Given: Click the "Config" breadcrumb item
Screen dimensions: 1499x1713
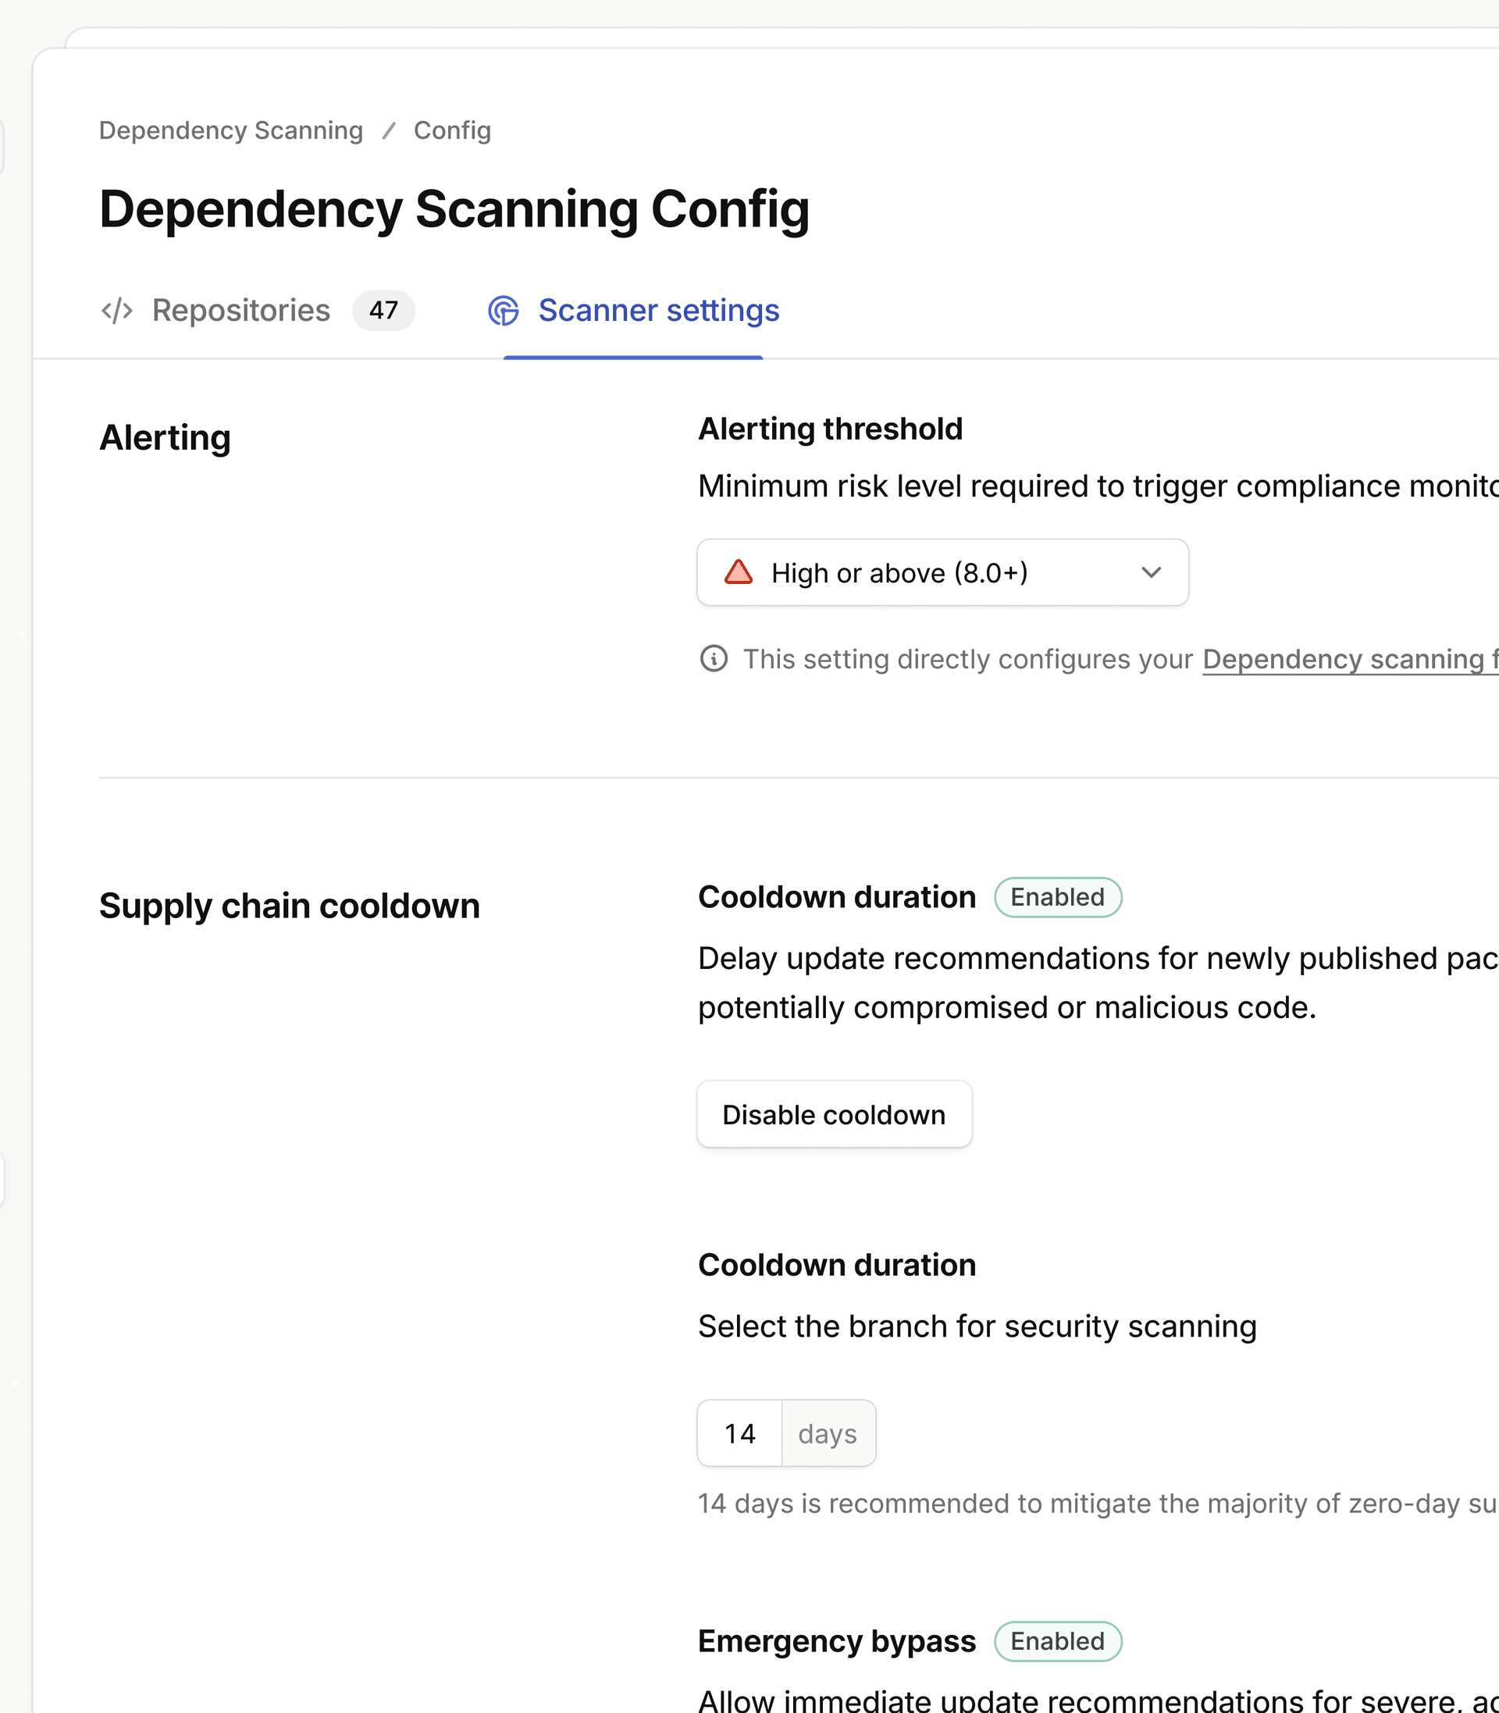Looking at the screenshot, I should (452, 130).
